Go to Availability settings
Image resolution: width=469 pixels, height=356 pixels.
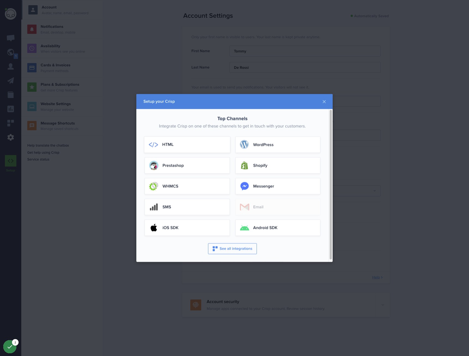(x=62, y=49)
